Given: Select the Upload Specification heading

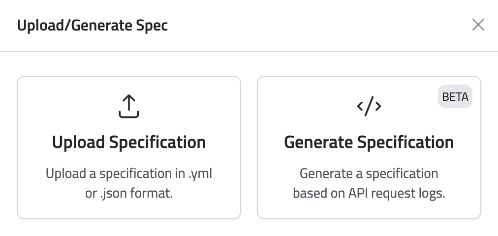Looking at the screenshot, I should pyautogui.click(x=129, y=142).
